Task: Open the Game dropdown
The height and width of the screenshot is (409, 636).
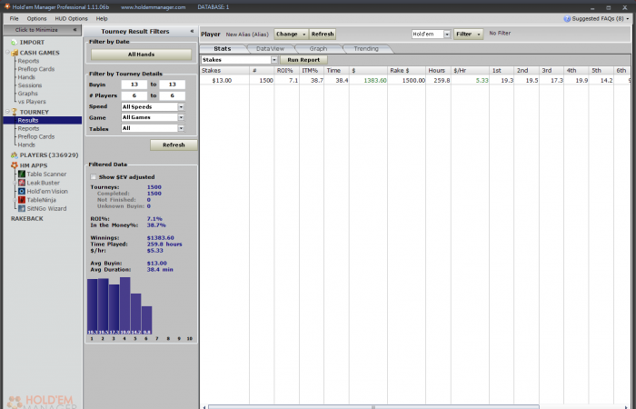Action: pos(182,117)
